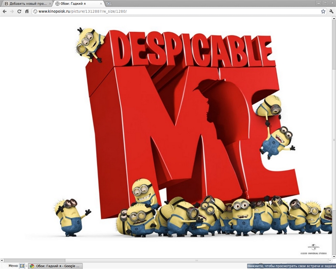Click the kinopoisk.ru address bar
Image resolution: width=336 pixels, height=269 pixels.
tap(179, 11)
